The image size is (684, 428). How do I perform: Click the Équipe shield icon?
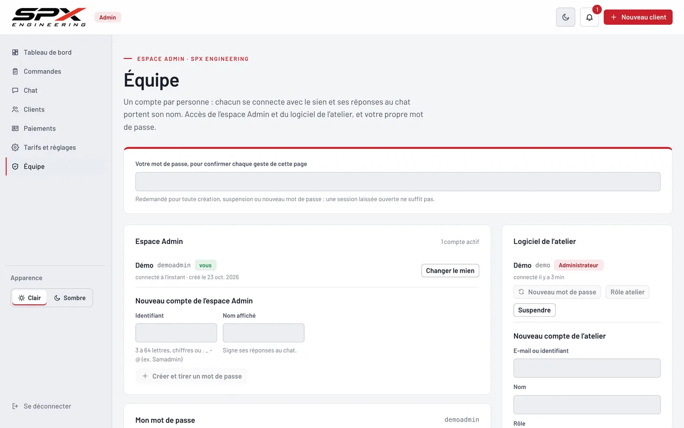tap(15, 166)
